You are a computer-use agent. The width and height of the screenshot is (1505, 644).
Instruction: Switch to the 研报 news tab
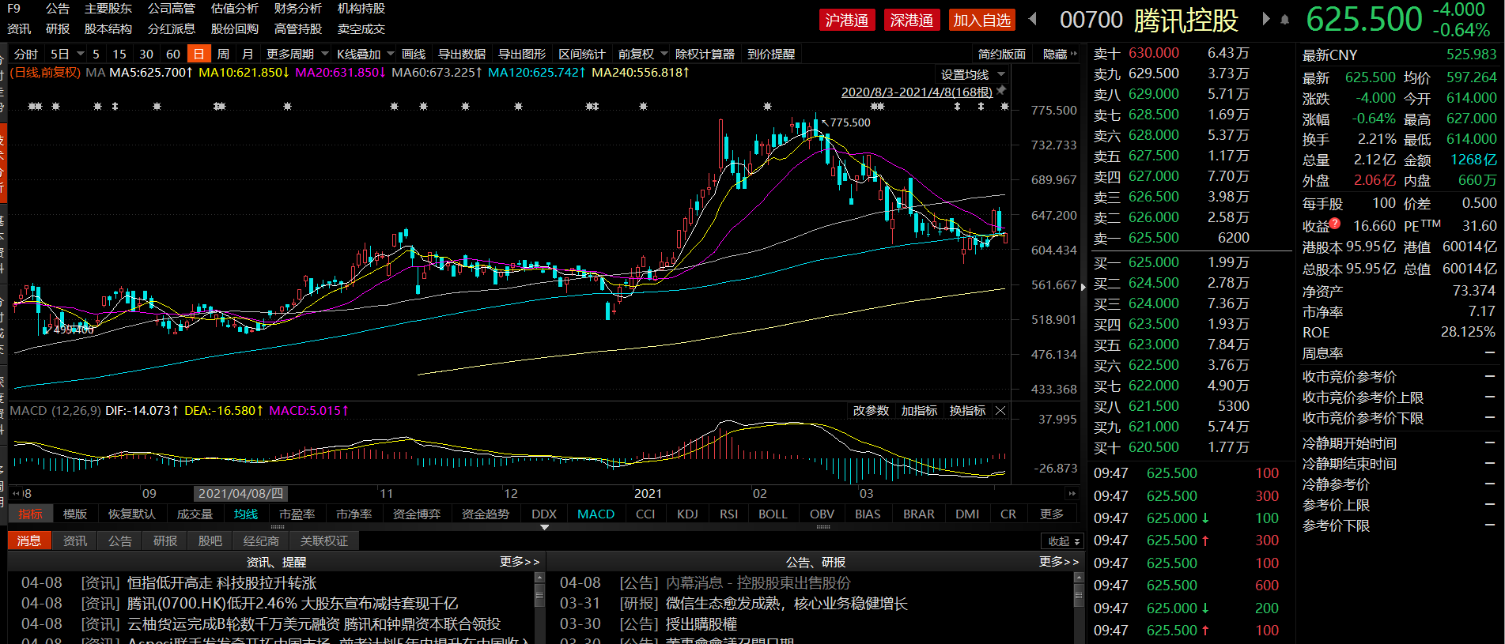[165, 541]
